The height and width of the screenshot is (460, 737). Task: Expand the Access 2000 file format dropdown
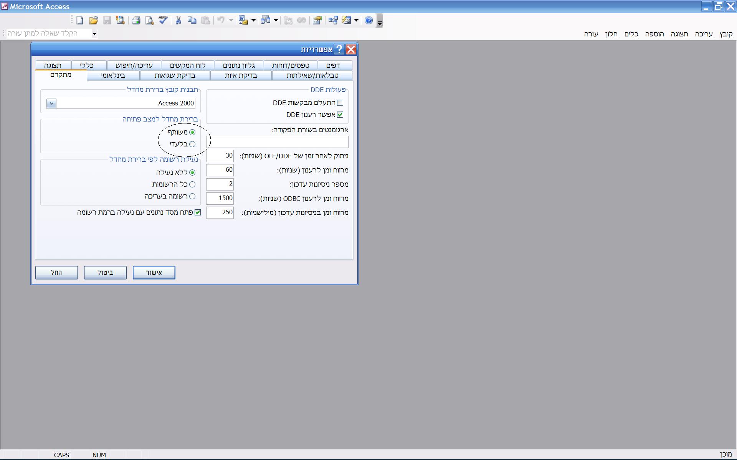pos(51,103)
